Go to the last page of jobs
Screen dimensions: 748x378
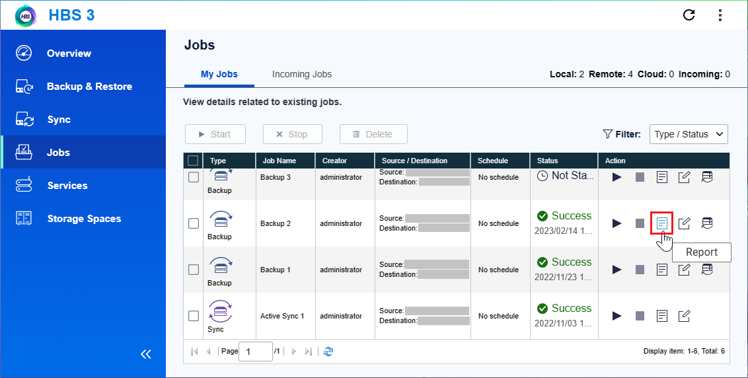pyautogui.click(x=308, y=352)
